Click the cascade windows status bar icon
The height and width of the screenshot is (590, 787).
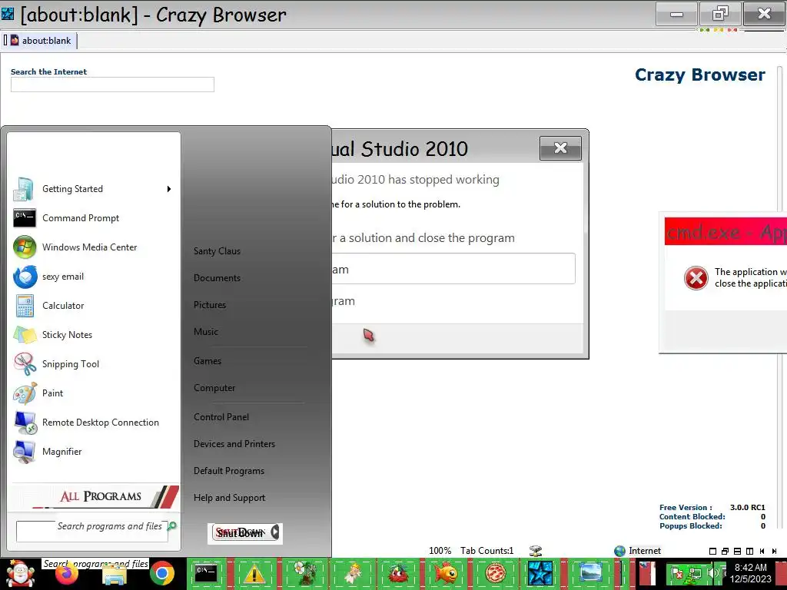click(725, 551)
